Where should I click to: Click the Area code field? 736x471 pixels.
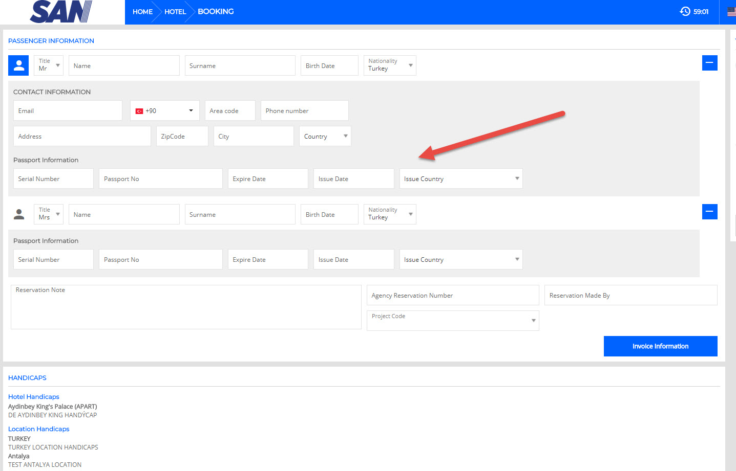pyautogui.click(x=230, y=110)
